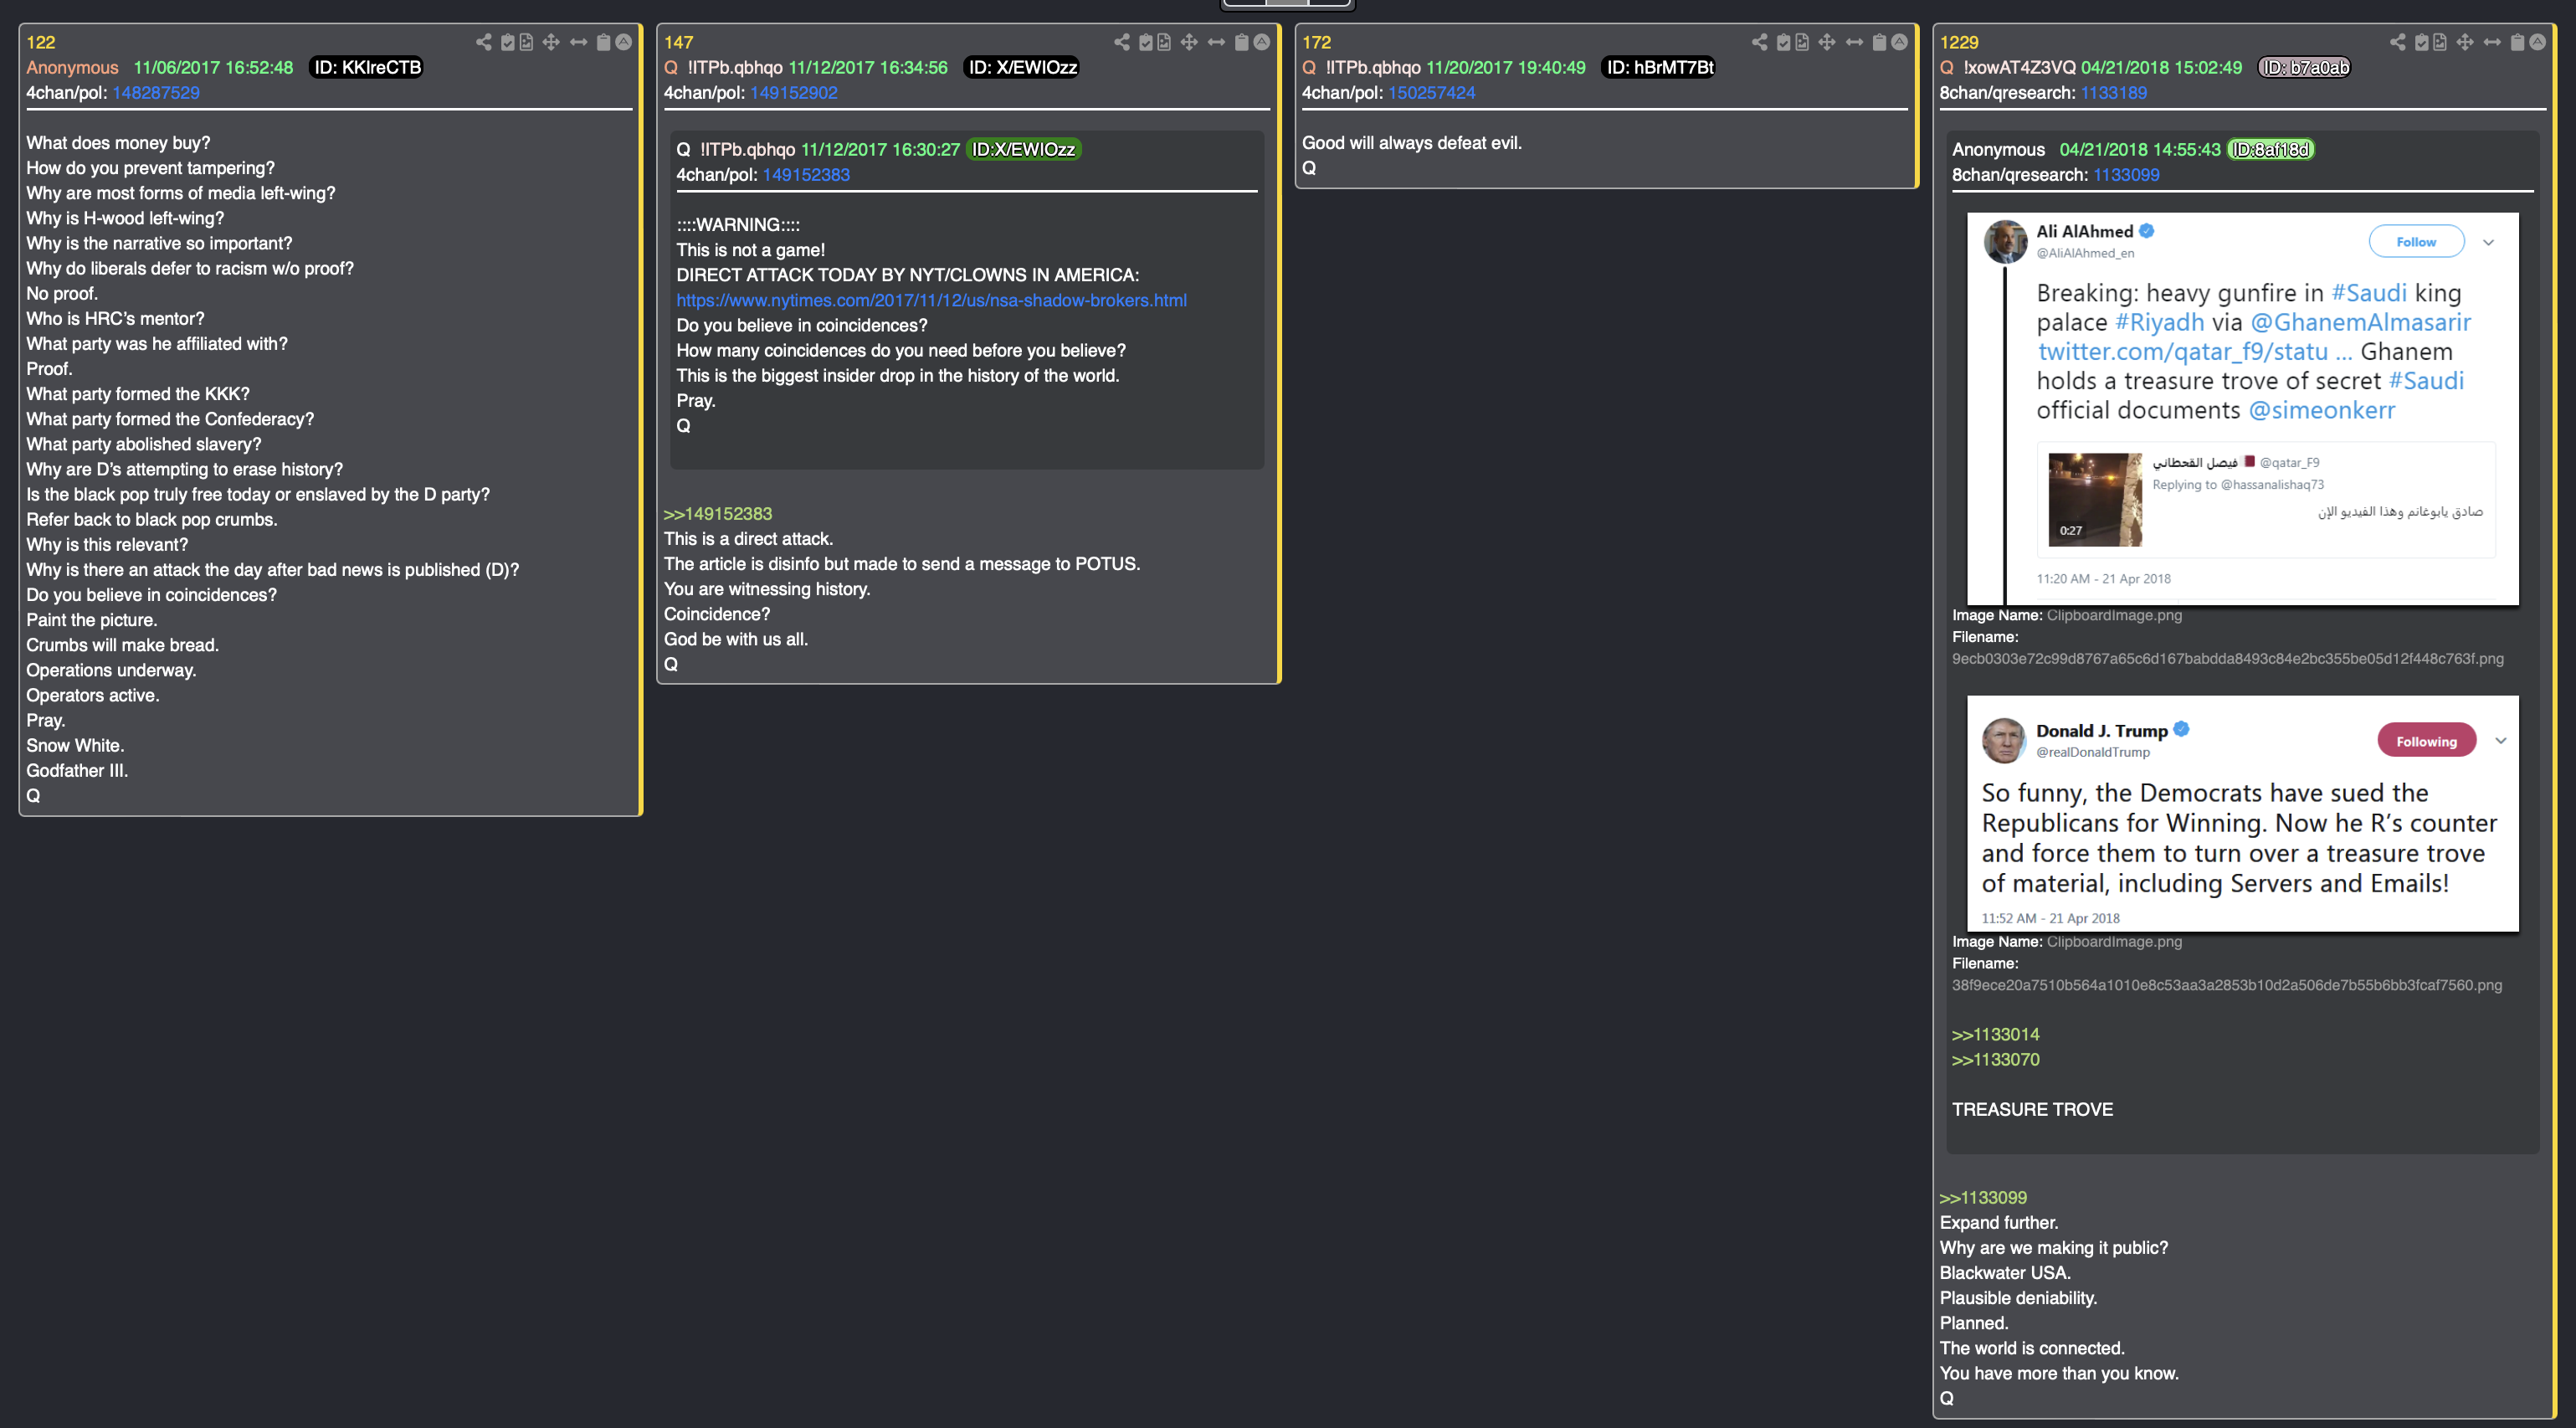Viewport: 2576px width, 1428px height.
Task: Click the black ID: X/EWIOzz badge
Action: 1022,68
